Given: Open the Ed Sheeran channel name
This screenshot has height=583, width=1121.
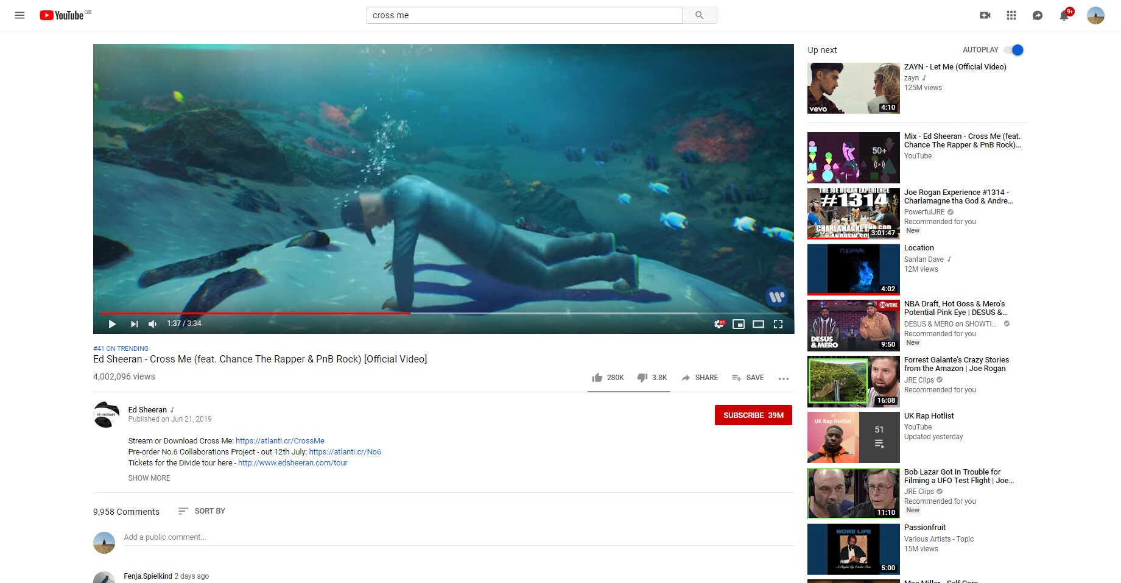Looking at the screenshot, I should (147, 410).
